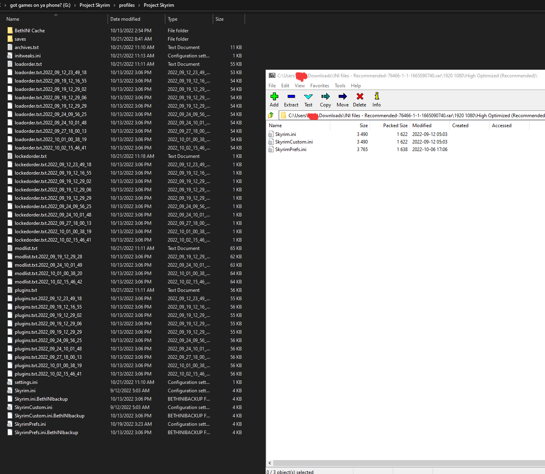Screen dimensions: 545x474
Task: Click the loadorder.txt file icon
Action: (10, 64)
